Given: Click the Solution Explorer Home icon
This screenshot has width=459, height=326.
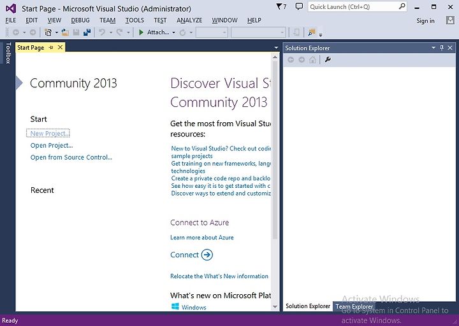Looking at the screenshot, I should click(x=312, y=60).
